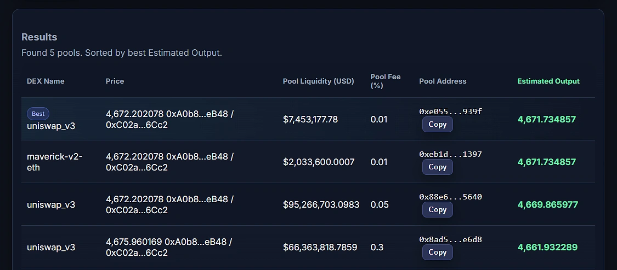Sort by the DEX Name column header
The image size is (617, 270).
point(46,81)
